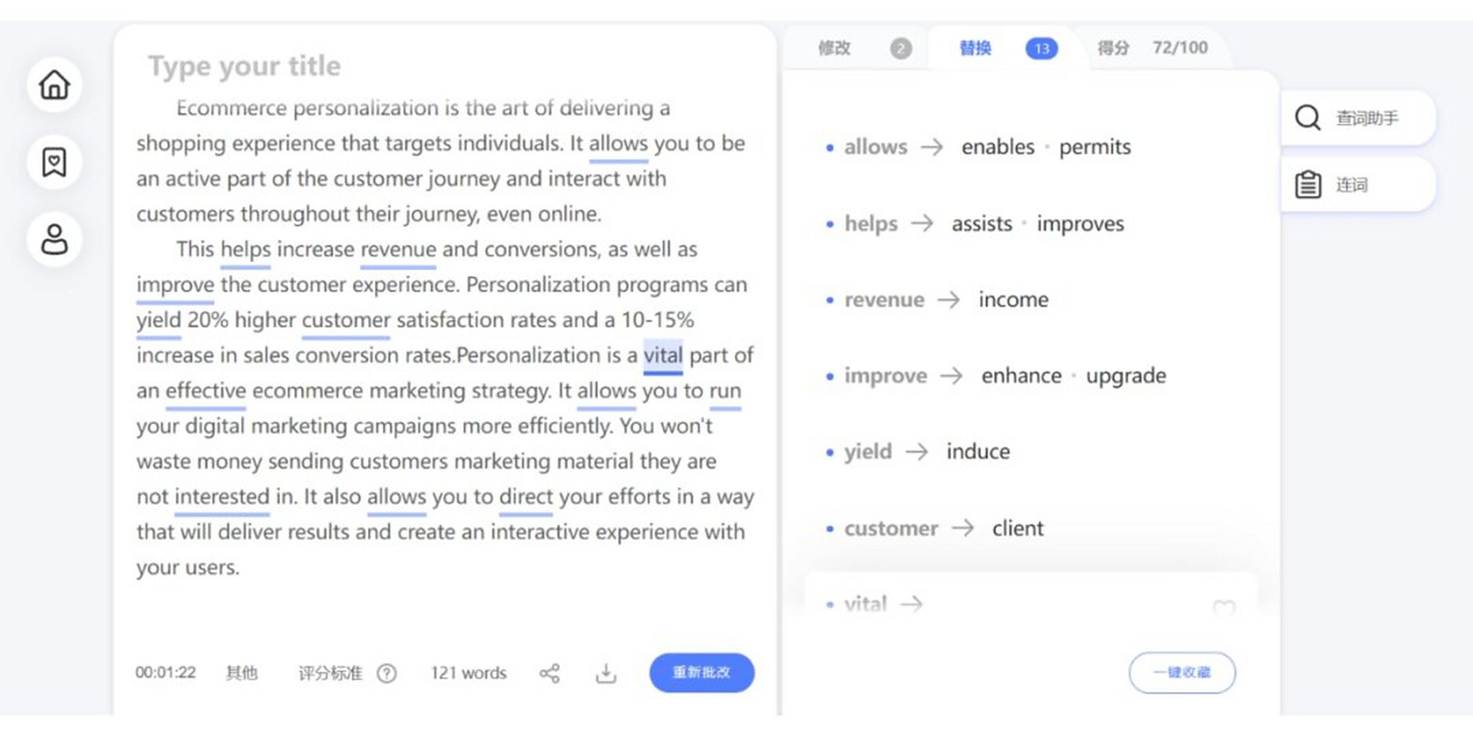Open the 连词 clipboard tool

pyautogui.click(x=1358, y=185)
